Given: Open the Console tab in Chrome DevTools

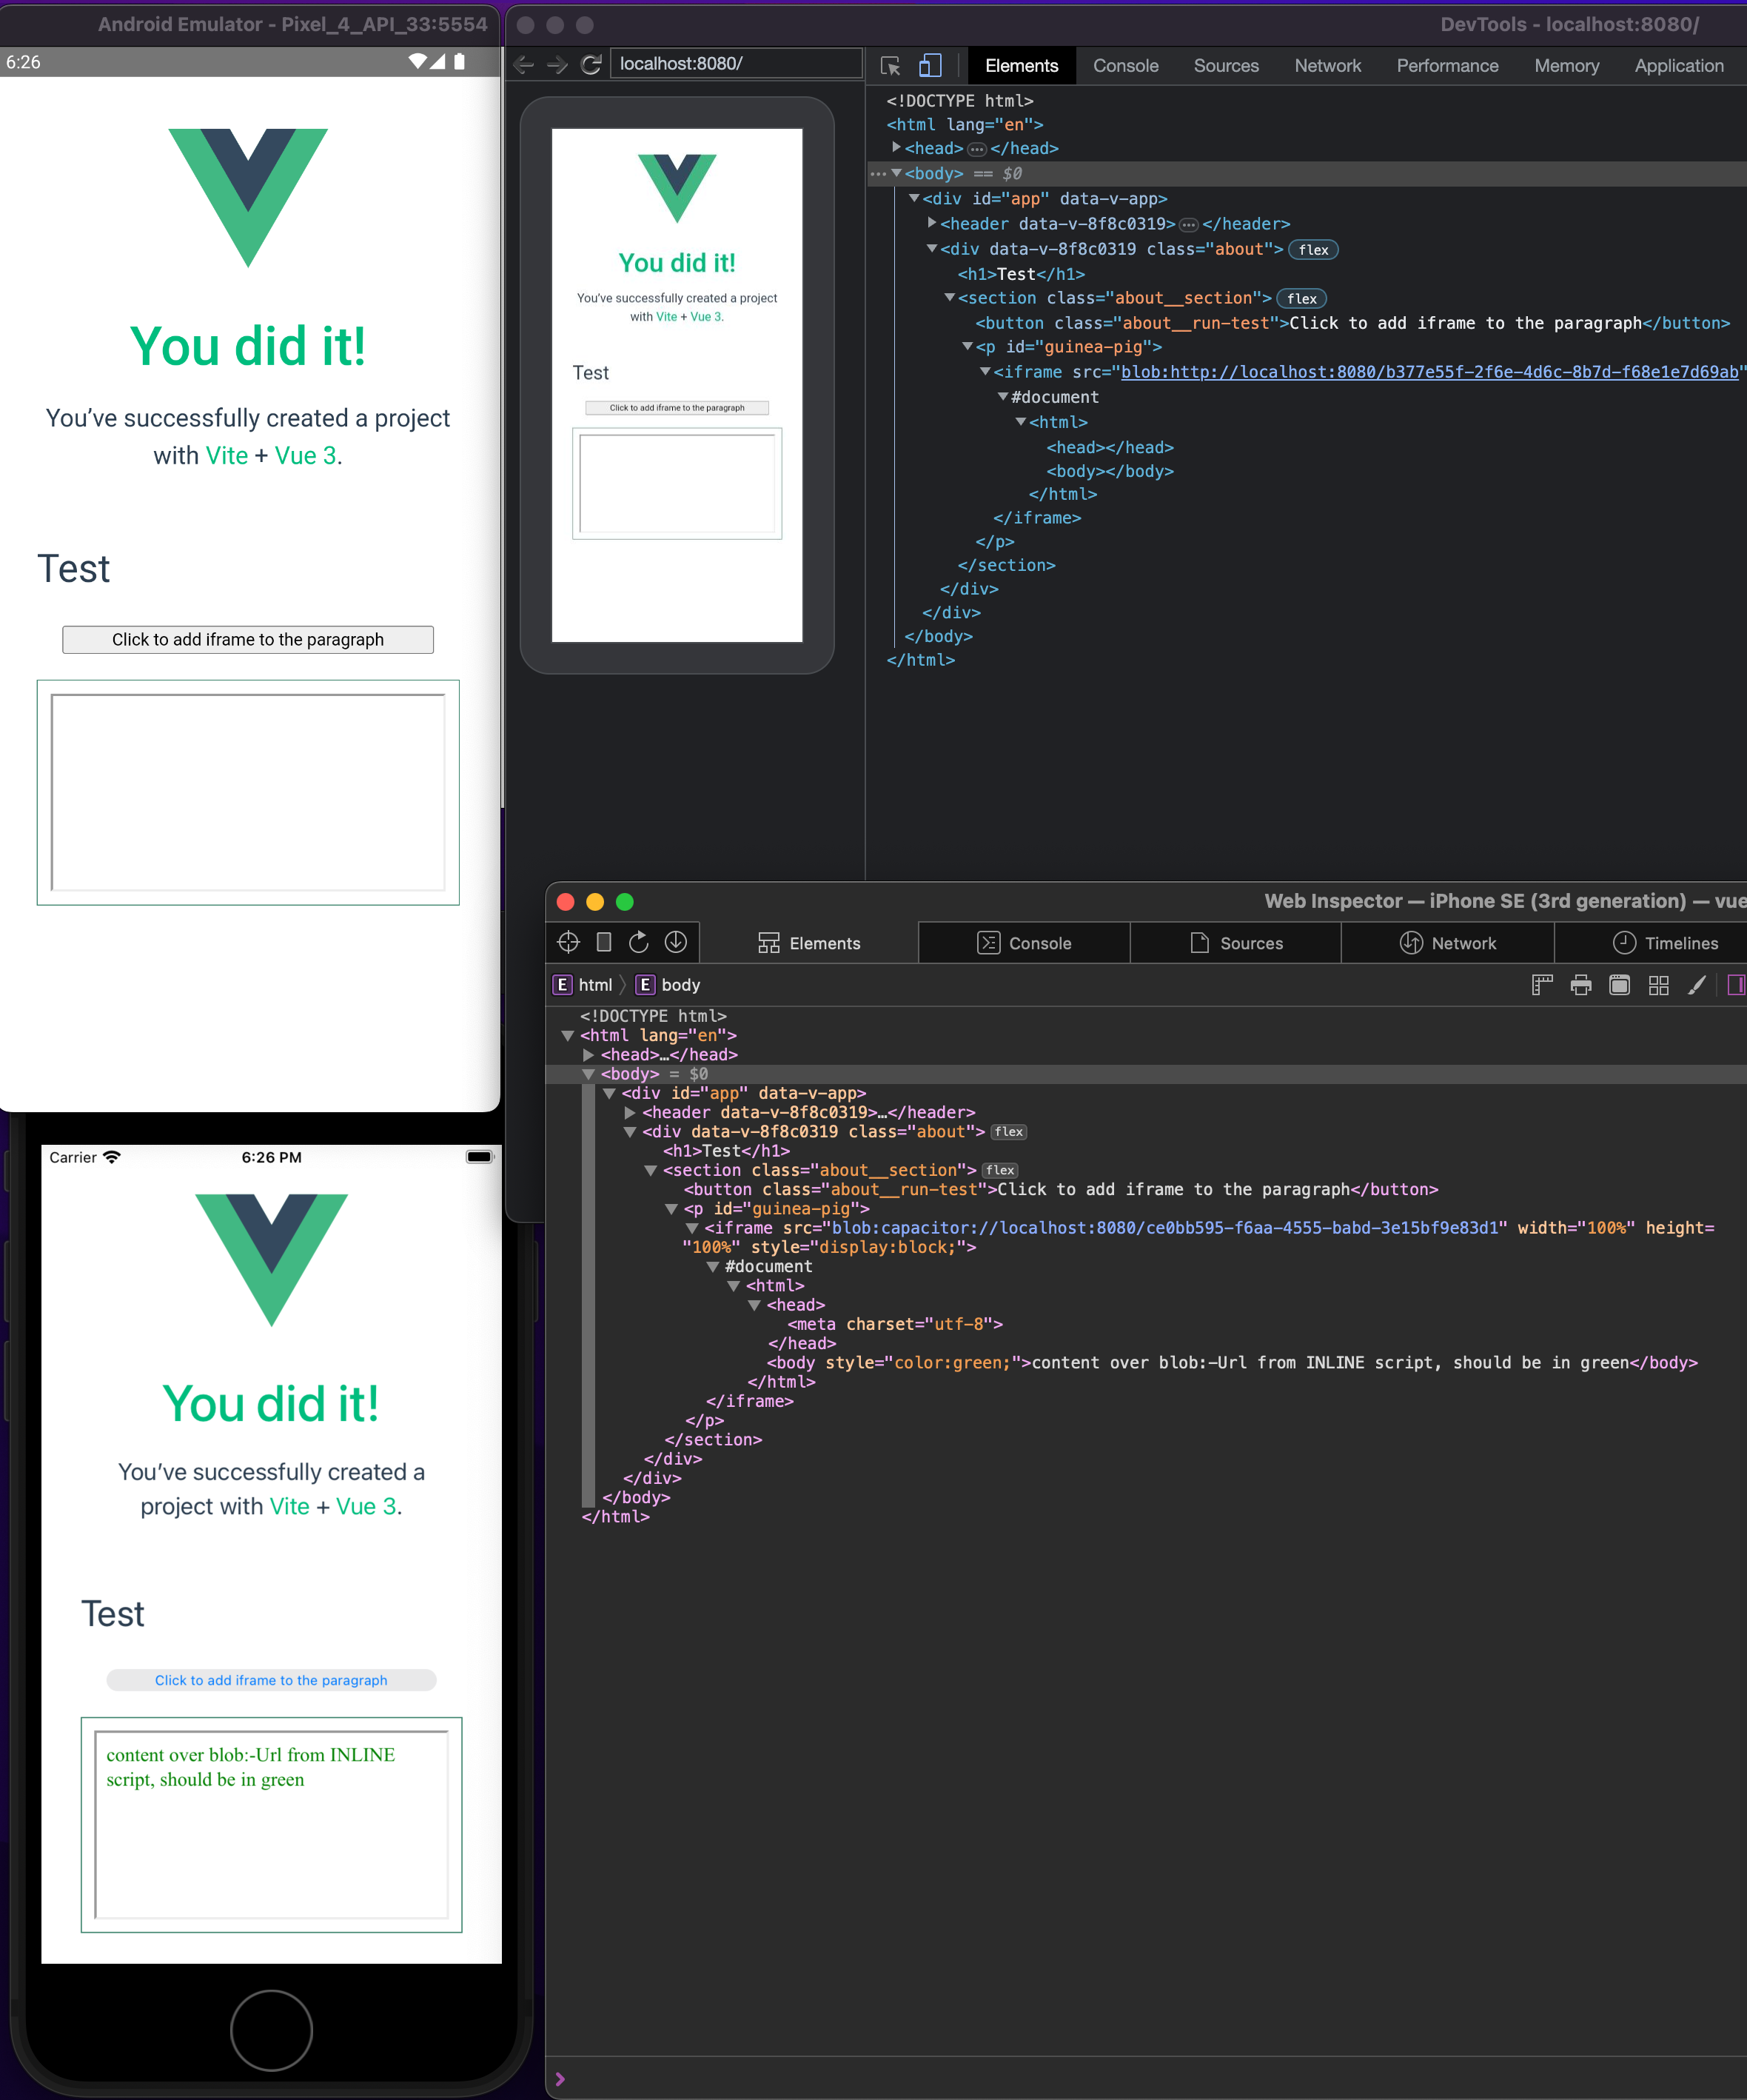Looking at the screenshot, I should coord(1125,66).
